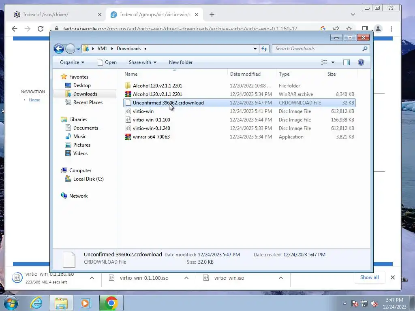Viewport: 415px width, 311px height.
Task: Toggle the preview pane button
Action: pyautogui.click(x=347, y=62)
